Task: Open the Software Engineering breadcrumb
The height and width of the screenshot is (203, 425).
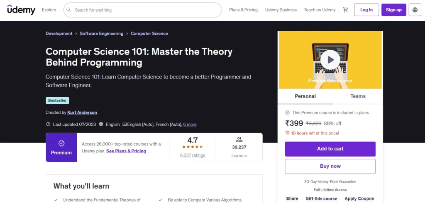Action: (x=102, y=34)
